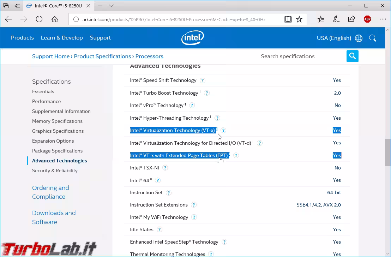Click the blue search specifications magnifier button

[352, 56]
